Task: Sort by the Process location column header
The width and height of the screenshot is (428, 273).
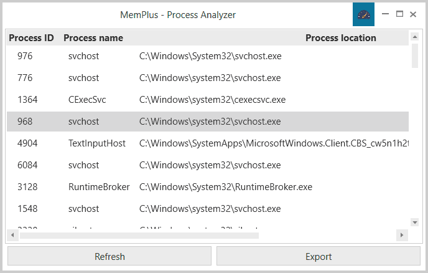Action: point(340,38)
